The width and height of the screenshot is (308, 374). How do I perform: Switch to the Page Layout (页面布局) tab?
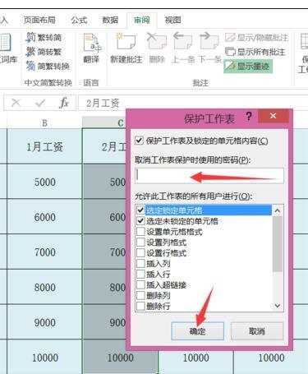coord(39,20)
